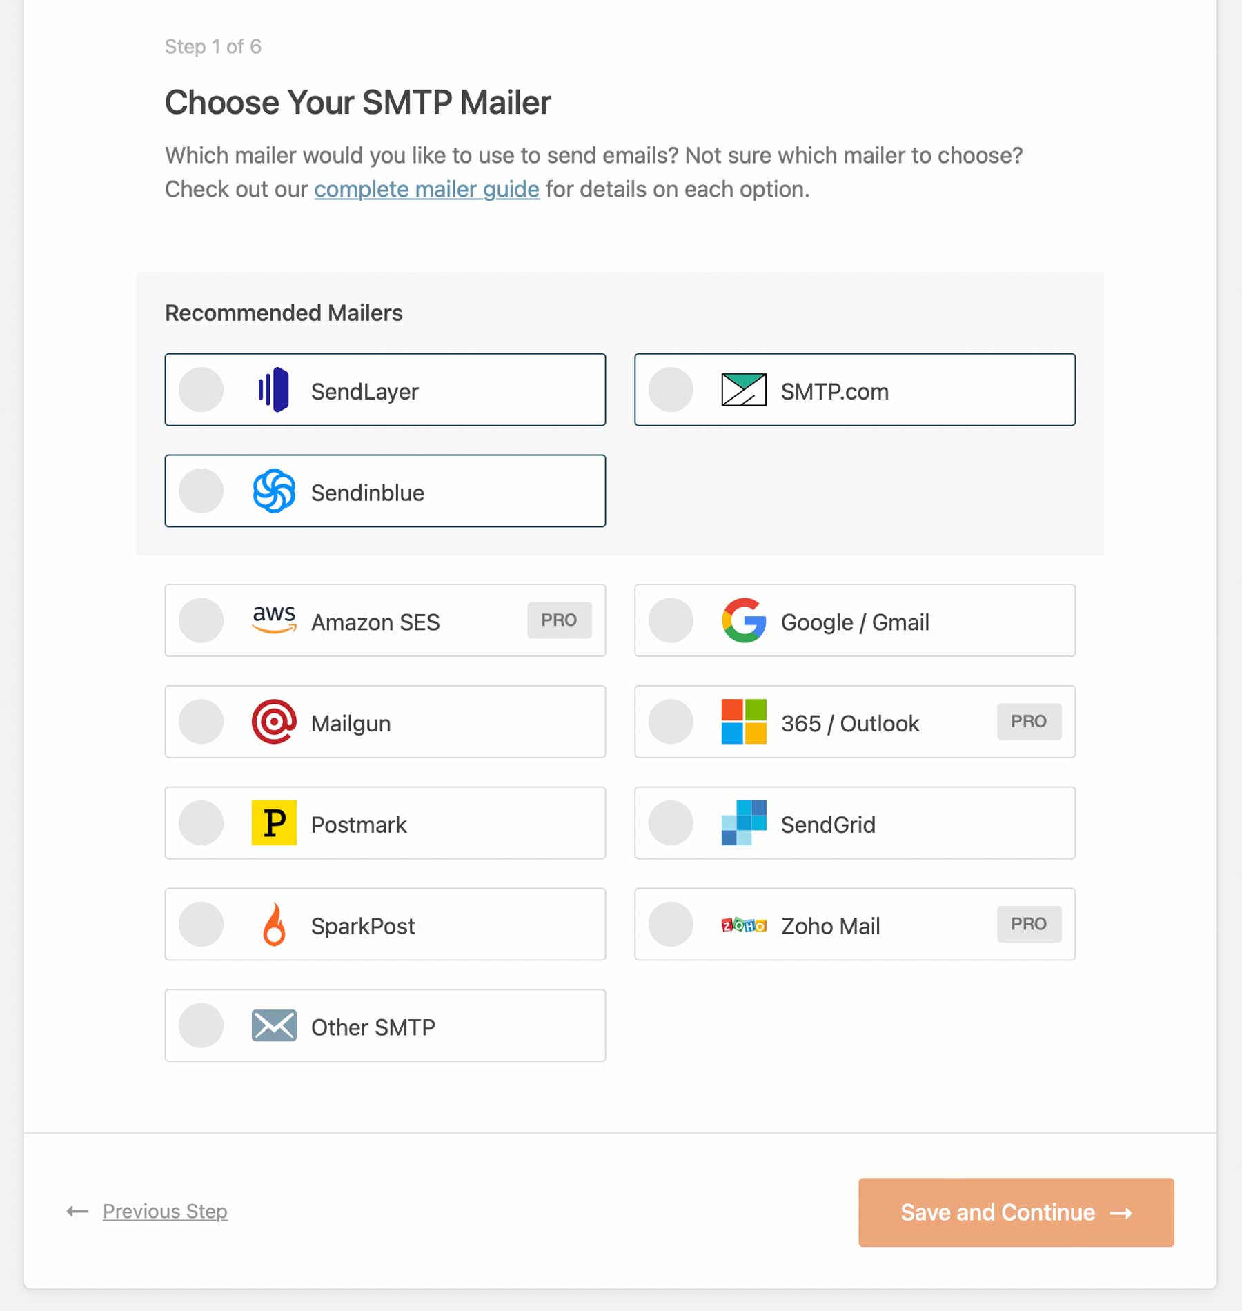This screenshot has height=1311, width=1242.
Task: Click the Save and Continue button
Action: pyautogui.click(x=1015, y=1212)
